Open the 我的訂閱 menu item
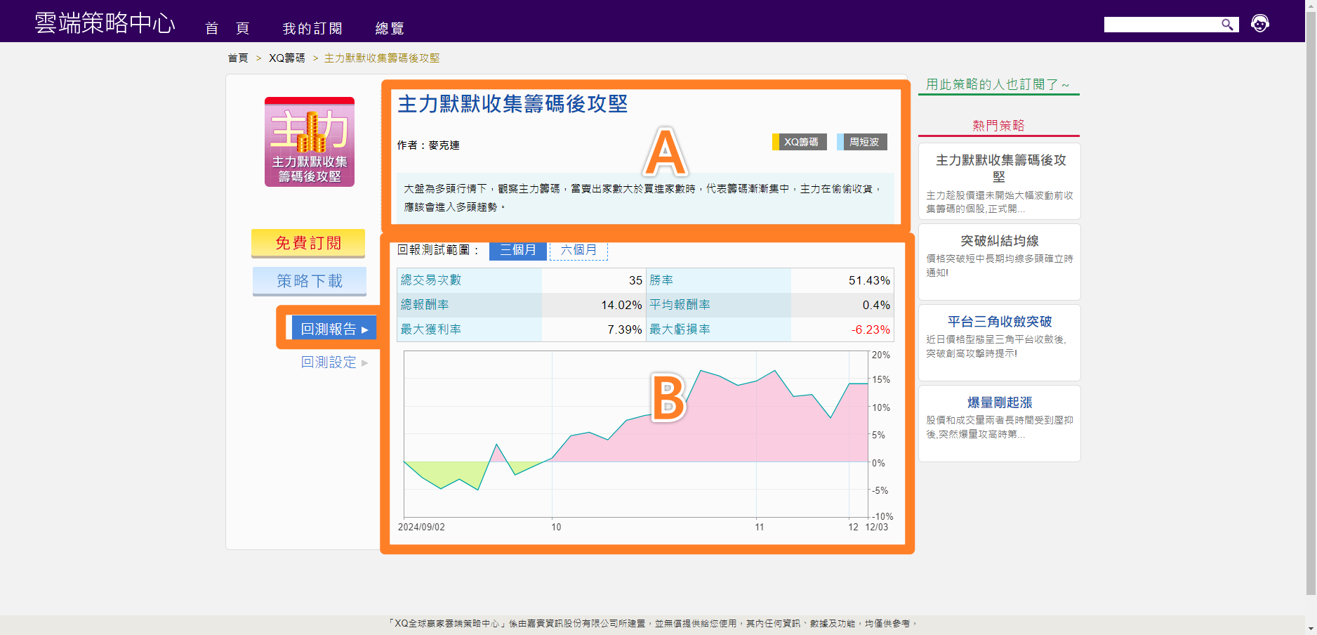 click(312, 28)
